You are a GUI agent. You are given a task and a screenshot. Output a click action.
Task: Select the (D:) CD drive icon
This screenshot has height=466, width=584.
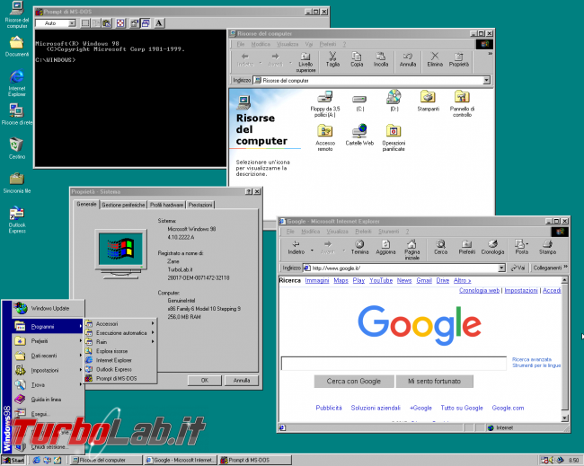click(x=394, y=101)
